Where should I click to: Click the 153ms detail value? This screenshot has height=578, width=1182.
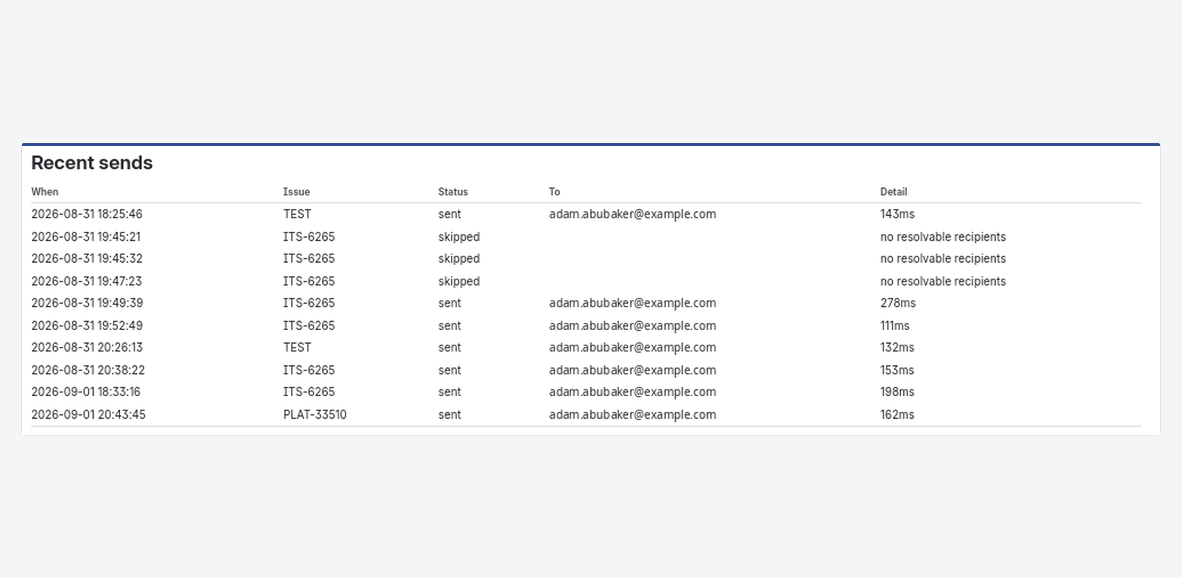click(x=897, y=371)
